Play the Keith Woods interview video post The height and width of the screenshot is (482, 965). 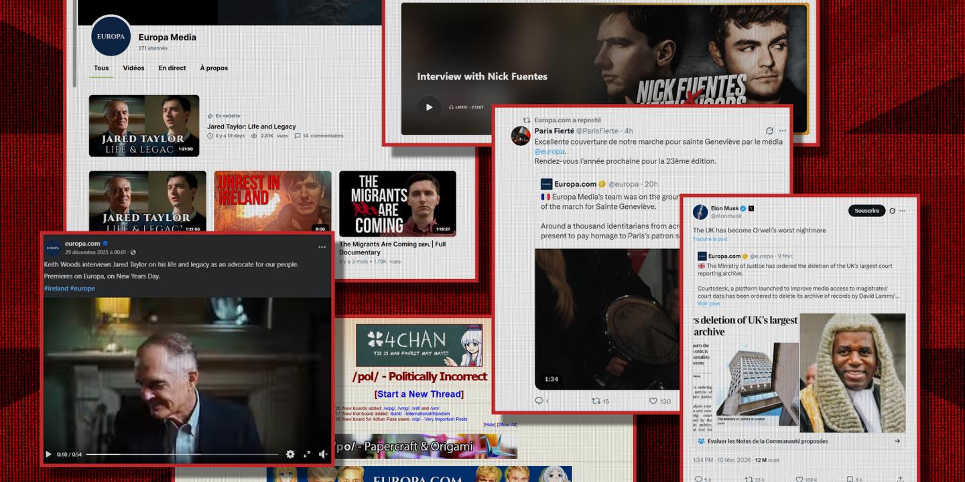48,454
